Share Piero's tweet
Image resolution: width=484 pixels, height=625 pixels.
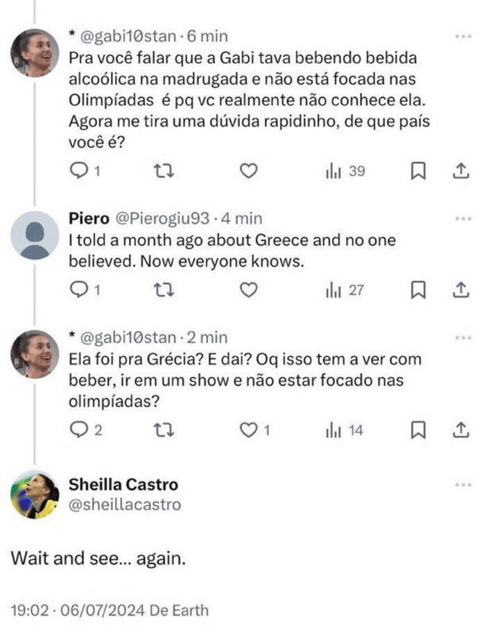[x=461, y=290]
